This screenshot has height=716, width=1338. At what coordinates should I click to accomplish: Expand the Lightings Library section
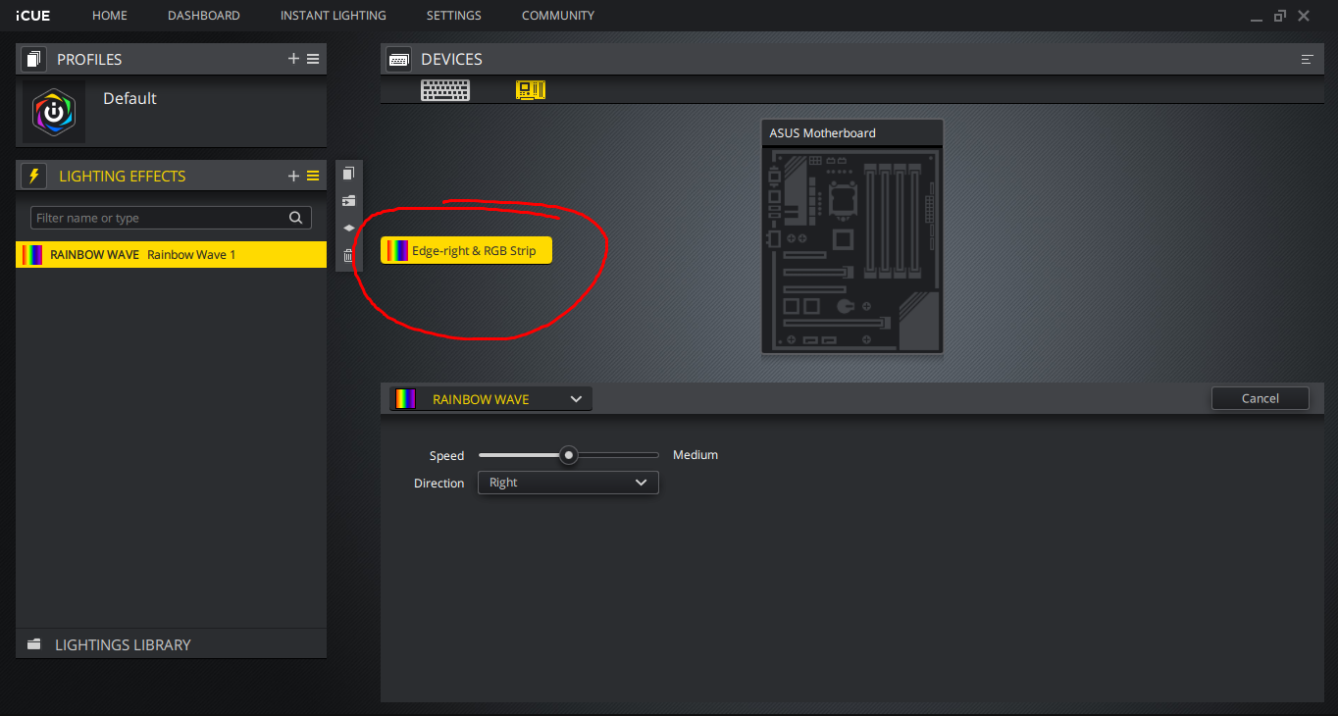pyautogui.click(x=172, y=644)
